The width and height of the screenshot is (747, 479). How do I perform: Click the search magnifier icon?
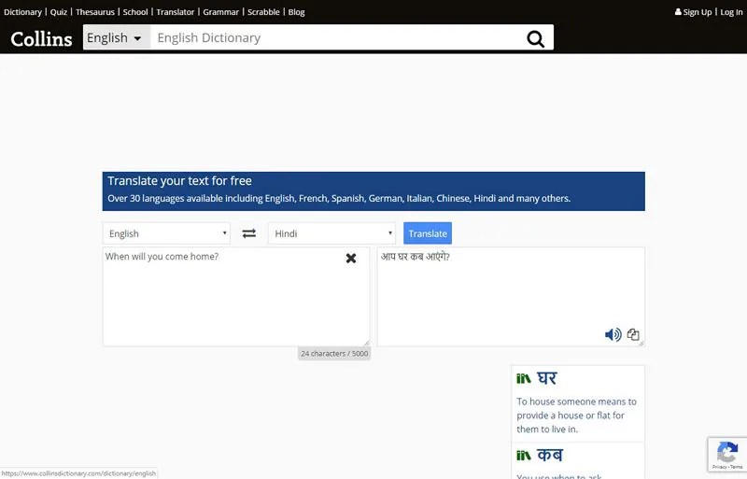[x=535, y=38]
